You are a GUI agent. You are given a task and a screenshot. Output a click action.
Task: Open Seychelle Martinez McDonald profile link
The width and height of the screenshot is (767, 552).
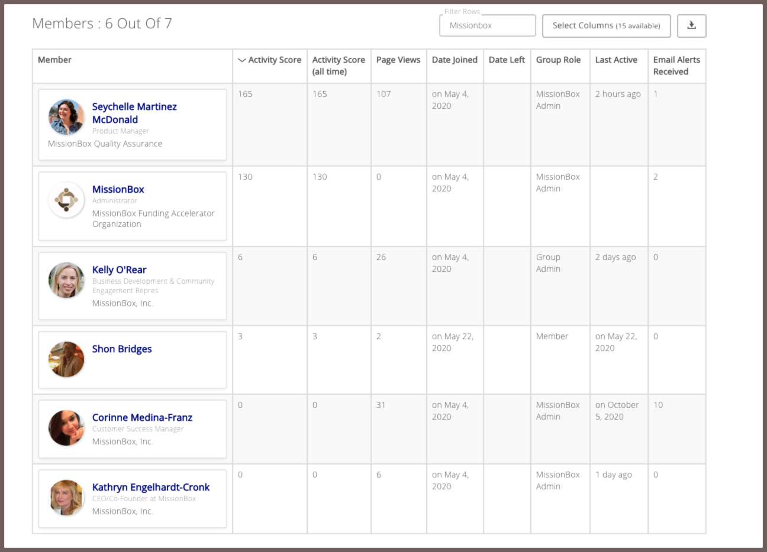pos(134,113)
